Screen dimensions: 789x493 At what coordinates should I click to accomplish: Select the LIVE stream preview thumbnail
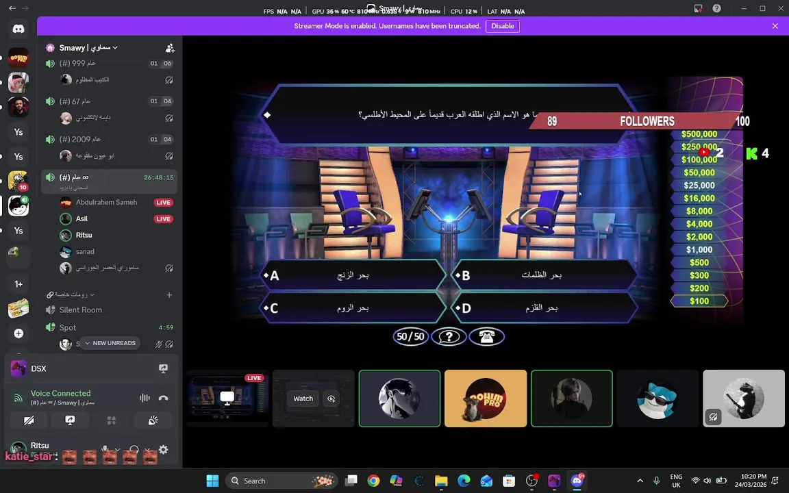227,399
